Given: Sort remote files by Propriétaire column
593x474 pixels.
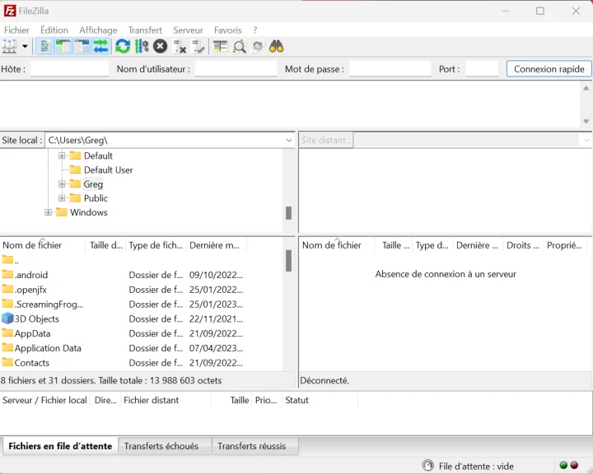Looking at the screenshot, I should point(567,245).
